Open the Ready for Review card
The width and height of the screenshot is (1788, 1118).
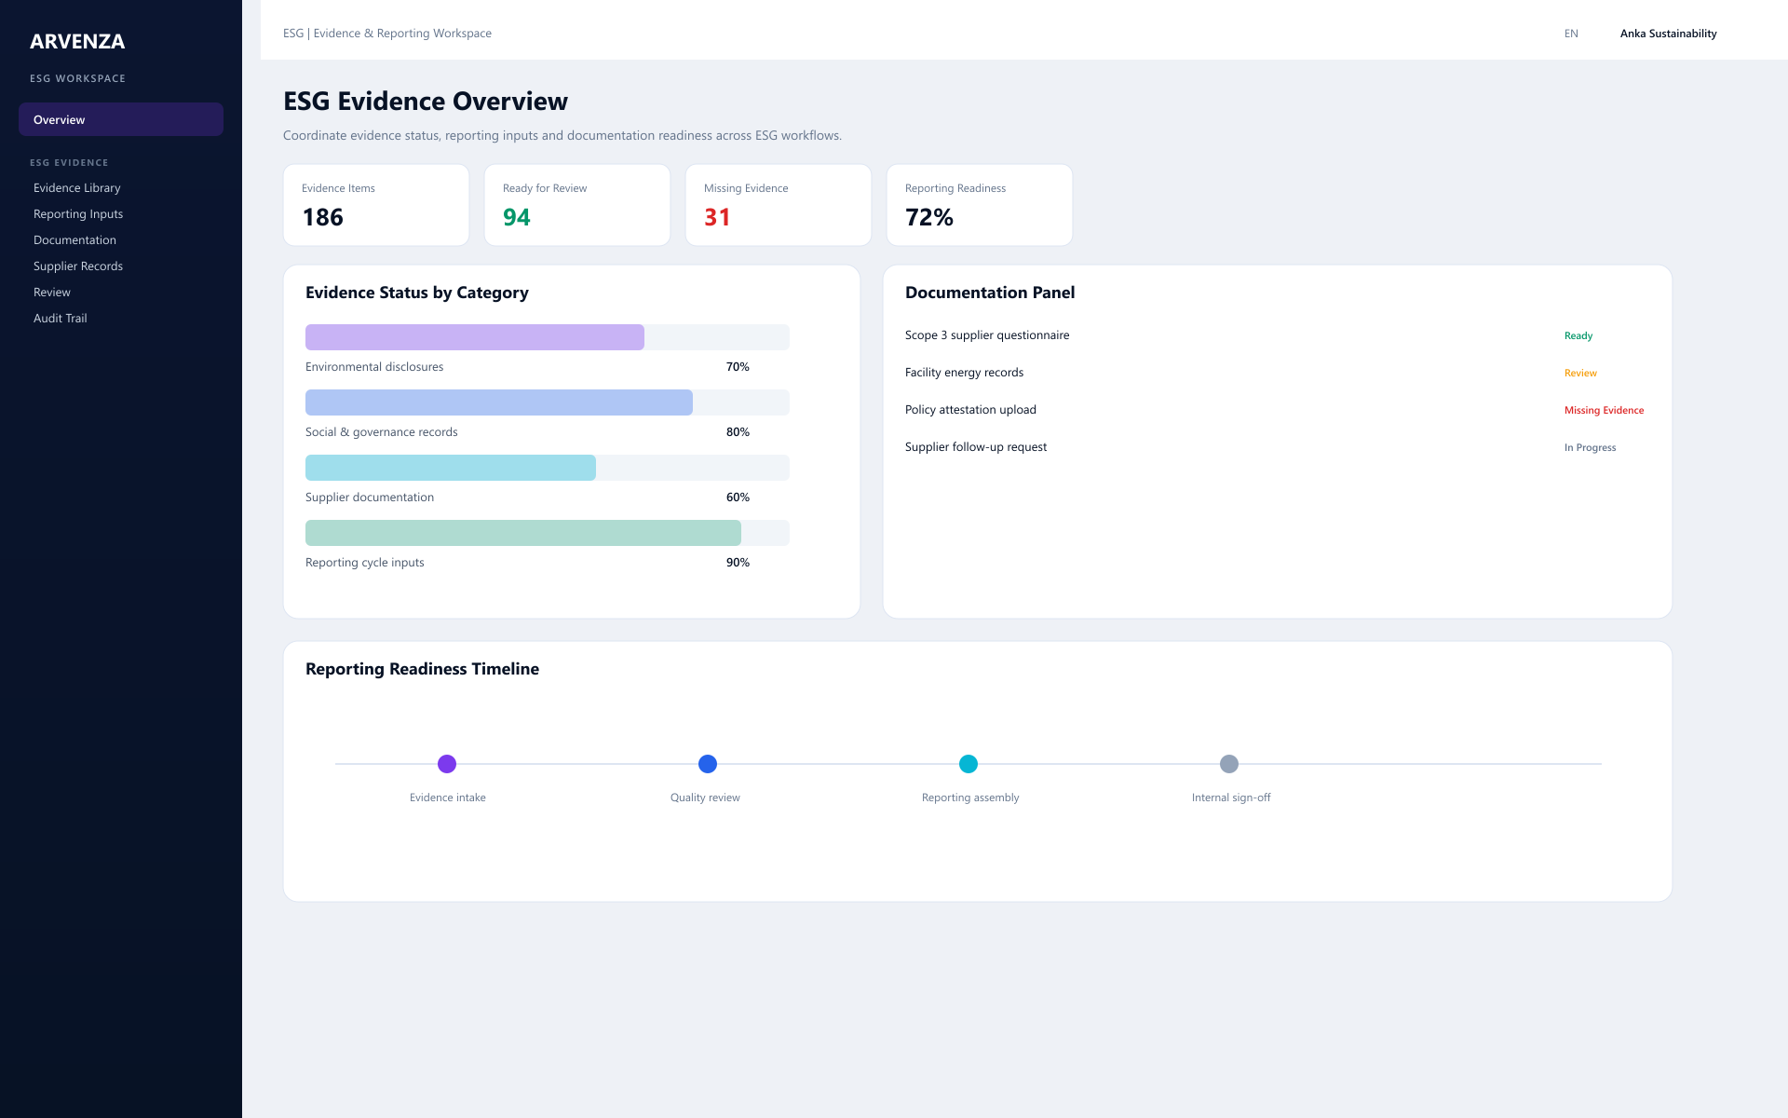point(577,205)
